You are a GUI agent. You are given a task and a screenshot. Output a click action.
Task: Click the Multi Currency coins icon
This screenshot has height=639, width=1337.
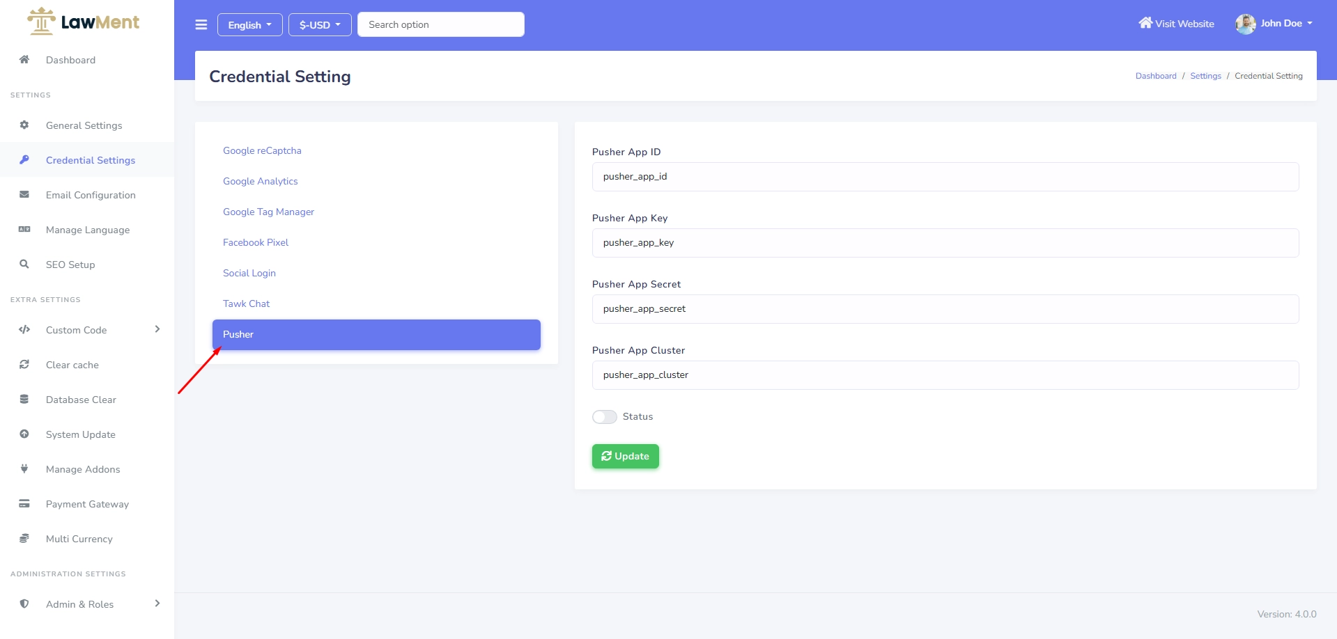tap(24, 539)
